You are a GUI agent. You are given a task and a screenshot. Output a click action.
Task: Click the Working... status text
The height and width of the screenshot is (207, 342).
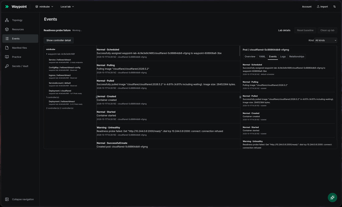pyautogui.click(x=77, y=30)
